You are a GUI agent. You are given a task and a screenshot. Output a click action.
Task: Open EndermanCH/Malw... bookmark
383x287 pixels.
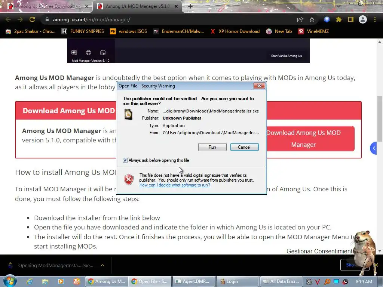tap(178, 31)
